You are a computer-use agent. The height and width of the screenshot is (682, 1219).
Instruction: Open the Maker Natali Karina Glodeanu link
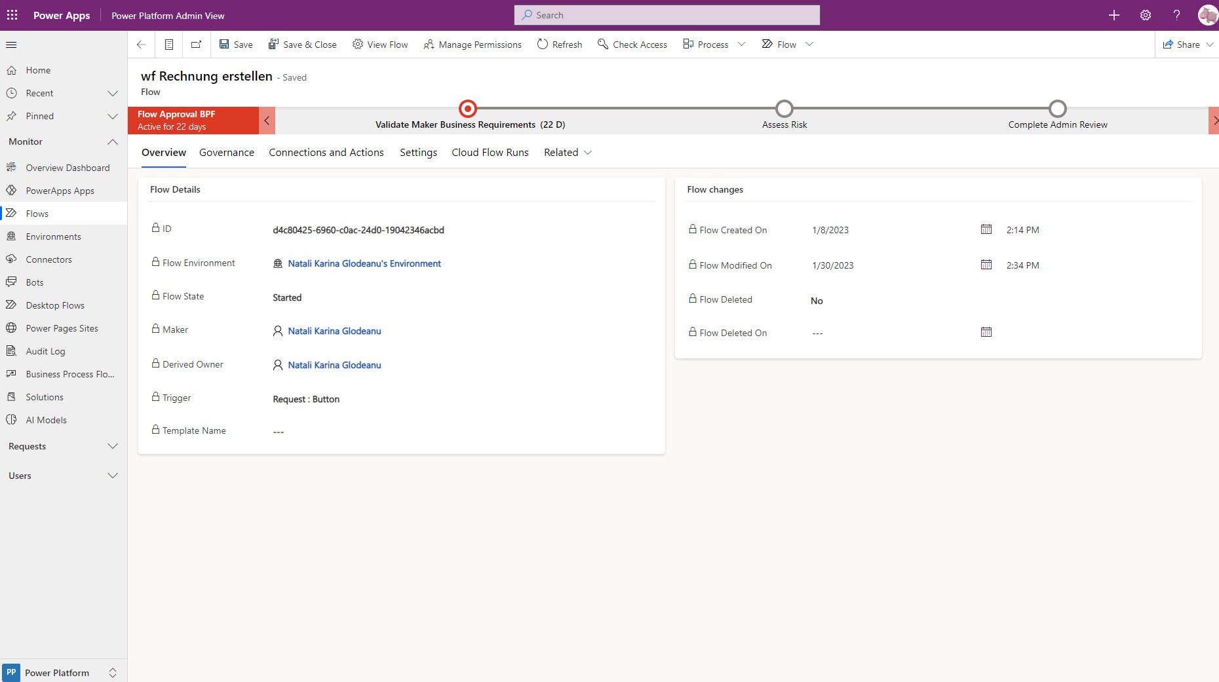point(334,331)
